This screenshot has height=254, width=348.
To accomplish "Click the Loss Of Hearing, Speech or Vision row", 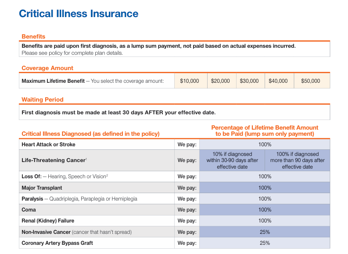I will tap(175, 176).
